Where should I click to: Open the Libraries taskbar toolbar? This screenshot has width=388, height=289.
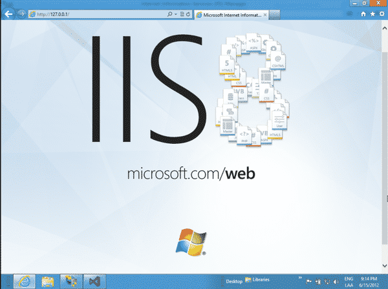point(257,279)
